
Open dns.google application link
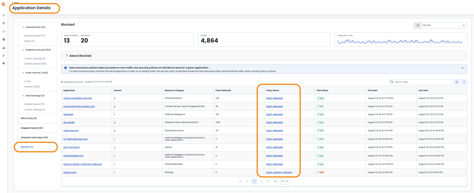click(x=69, y=122)
